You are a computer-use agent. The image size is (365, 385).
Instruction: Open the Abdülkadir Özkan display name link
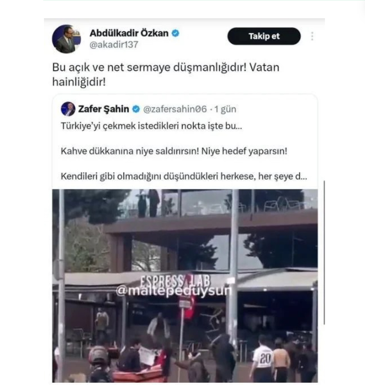pyautogui.click(x=129, y=33)
